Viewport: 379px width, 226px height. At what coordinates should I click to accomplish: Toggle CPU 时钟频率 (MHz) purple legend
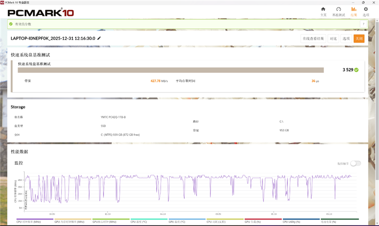(35, 221)
